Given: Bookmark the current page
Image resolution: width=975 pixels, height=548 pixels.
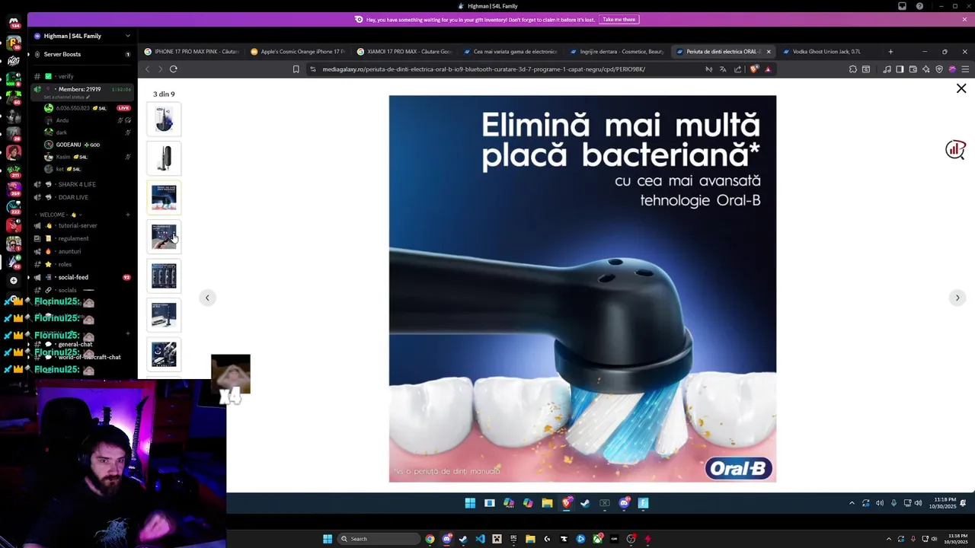Looking at the screenshot, I should [x=296, y=69].
